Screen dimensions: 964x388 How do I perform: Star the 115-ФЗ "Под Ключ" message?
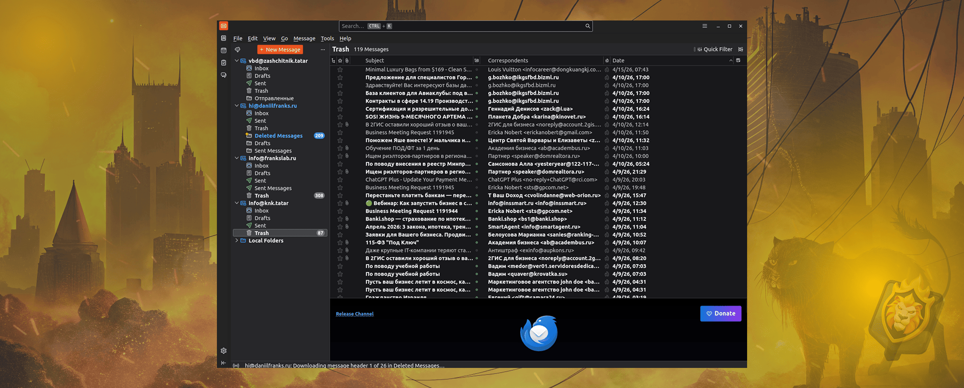[x=340, y=243]
